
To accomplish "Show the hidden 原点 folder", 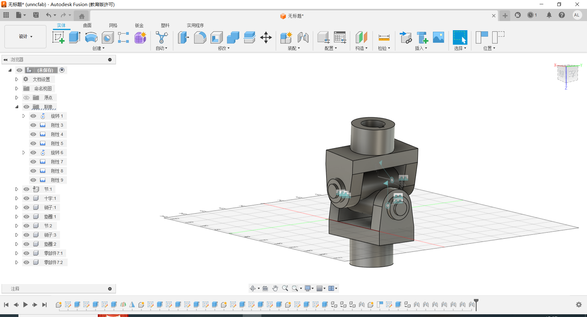I will coord(27,98).
